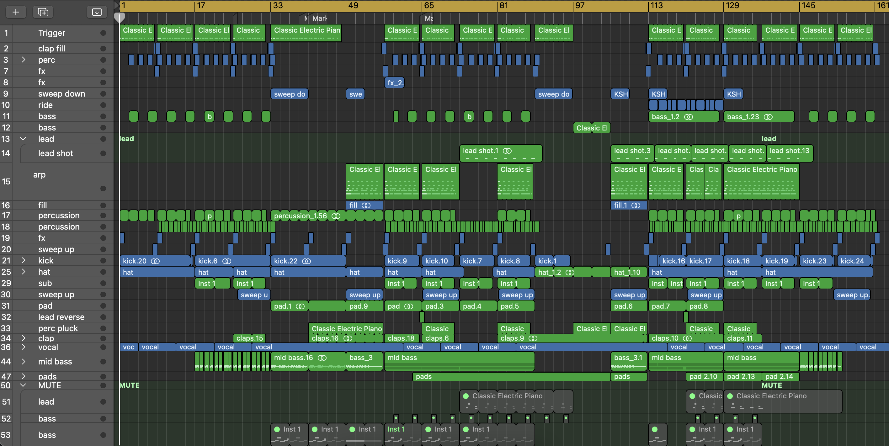Collapse the MUTE track stack
The height and width of the screenshot is (446, 889).
coord(23,385)
